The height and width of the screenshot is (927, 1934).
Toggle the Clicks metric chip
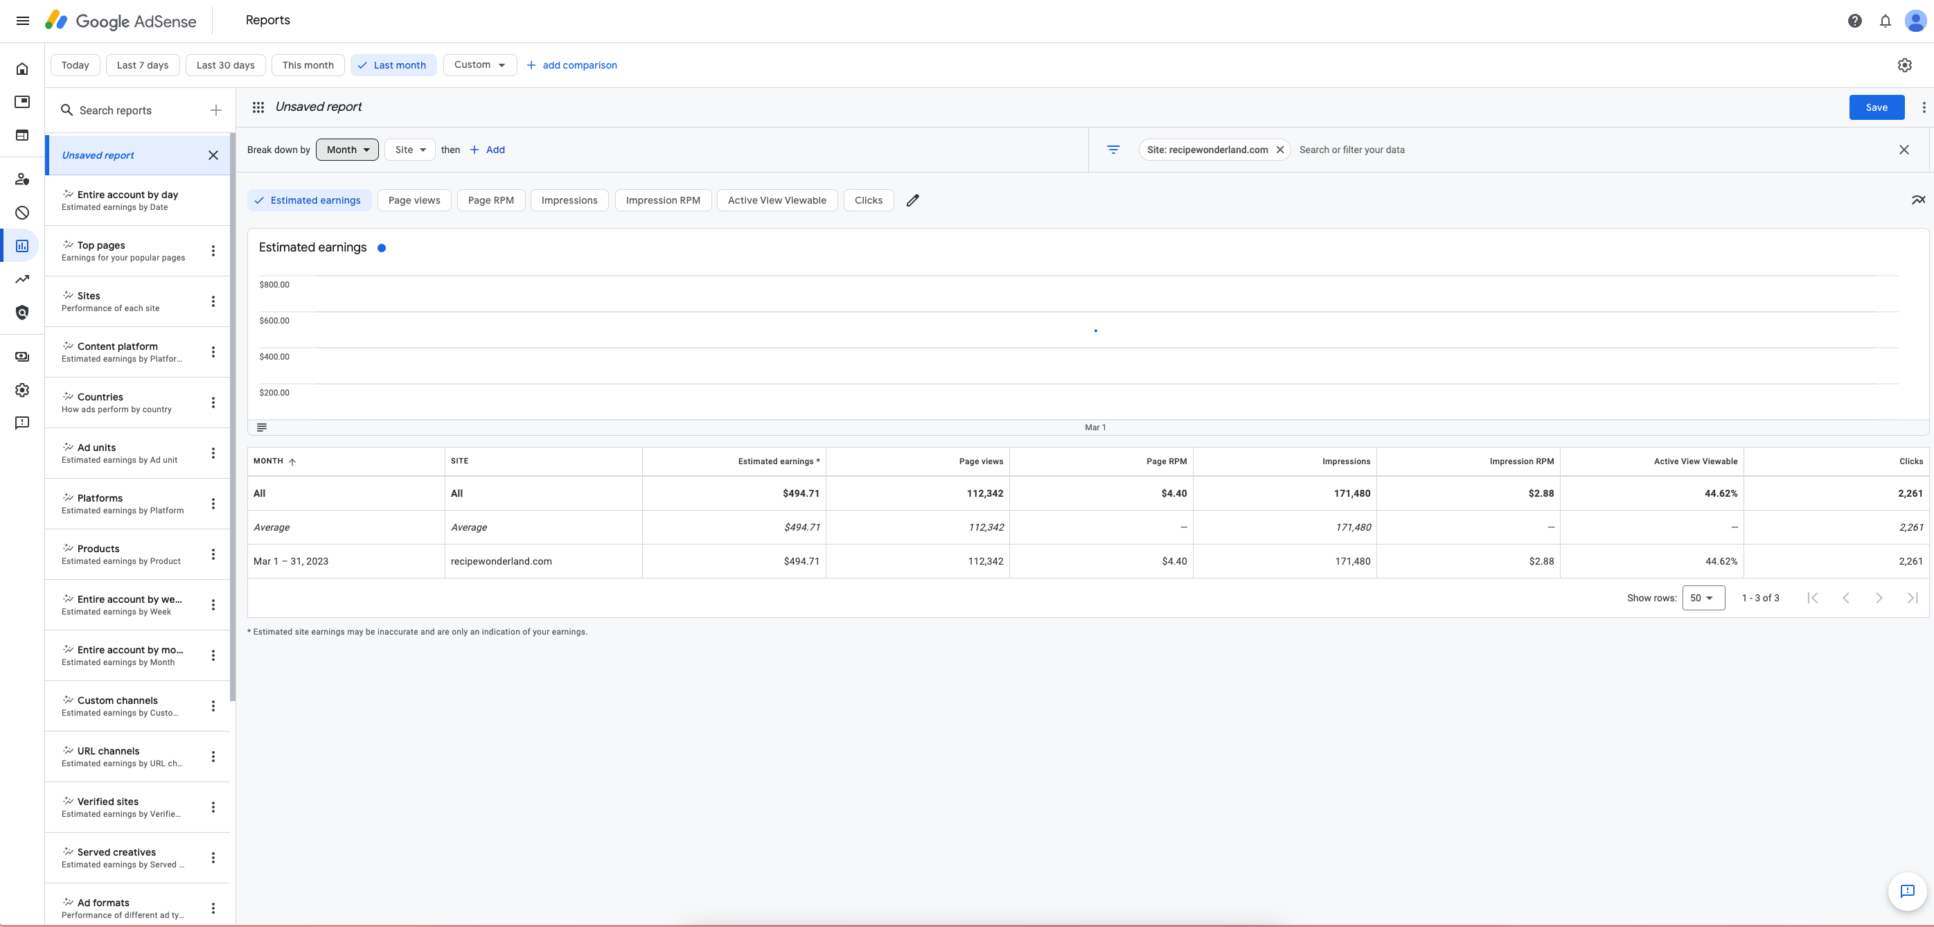[869, 201]
